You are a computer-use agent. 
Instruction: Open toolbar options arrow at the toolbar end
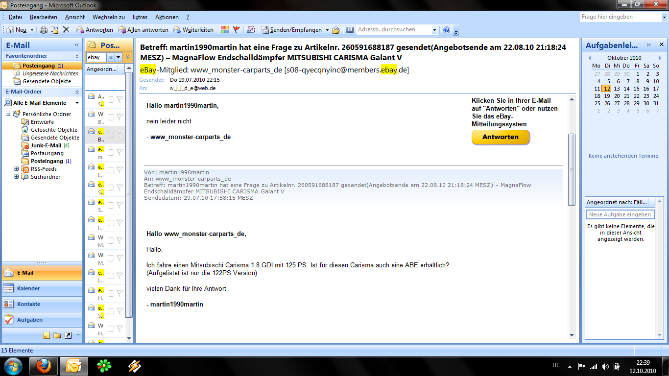[456, 32]
